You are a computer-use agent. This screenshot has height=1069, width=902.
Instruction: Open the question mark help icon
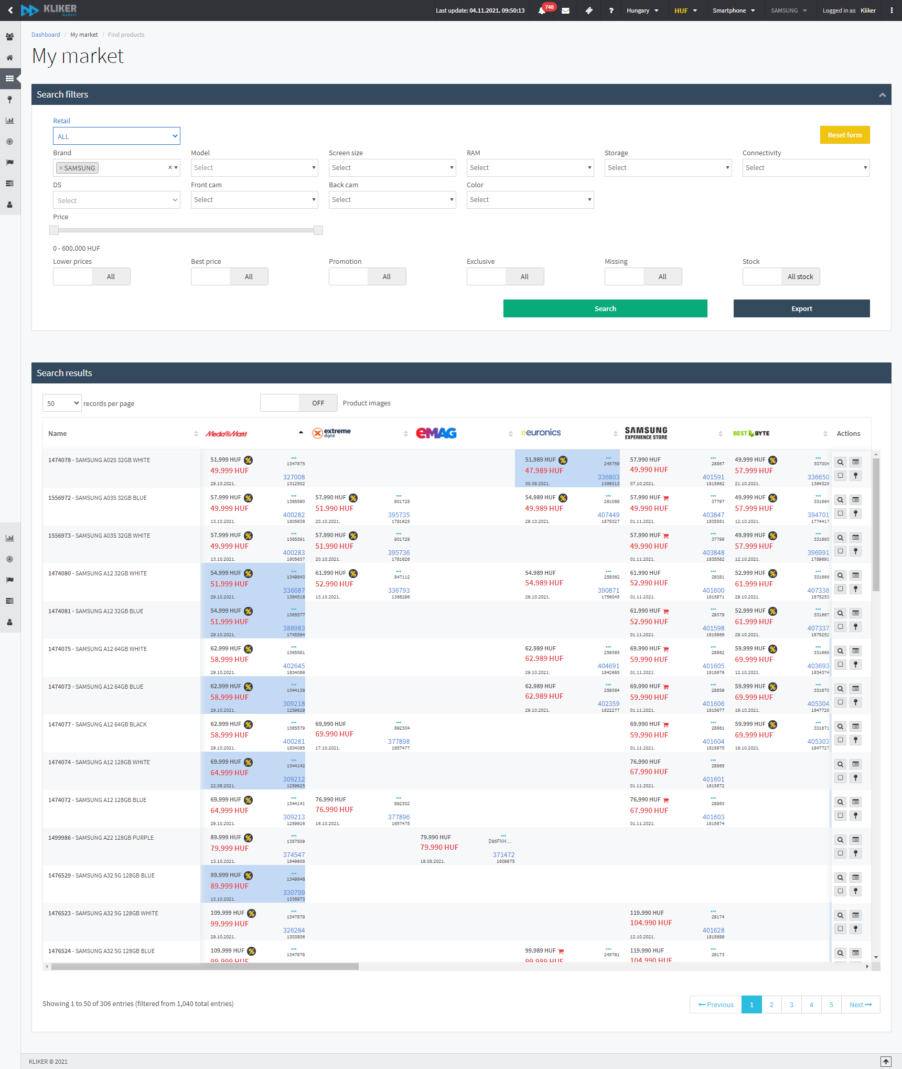tap(611, 10)
